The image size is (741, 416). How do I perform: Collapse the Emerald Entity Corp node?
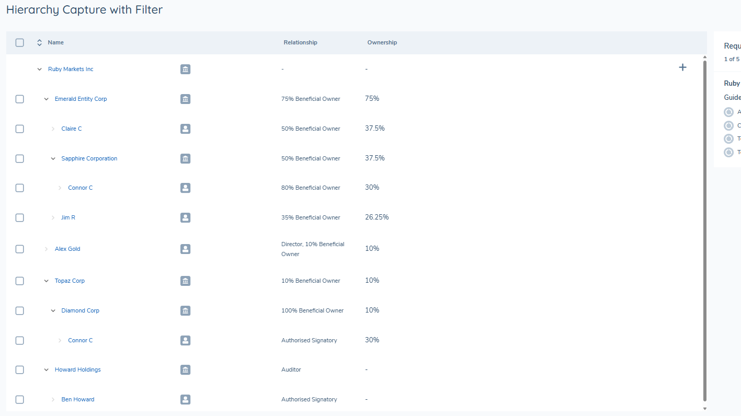click(46, 99)
